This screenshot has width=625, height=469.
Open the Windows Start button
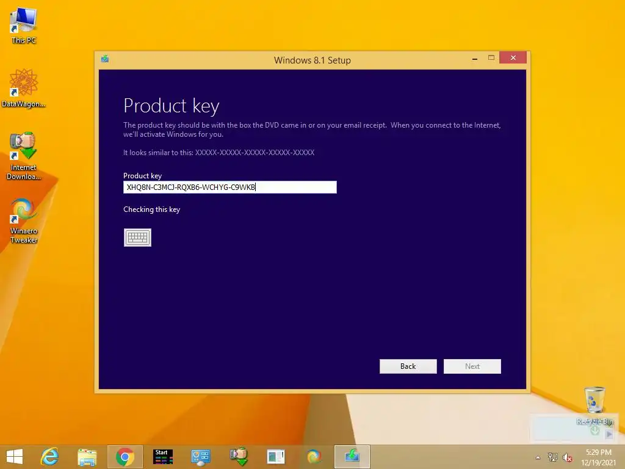(x=15, y=457)
